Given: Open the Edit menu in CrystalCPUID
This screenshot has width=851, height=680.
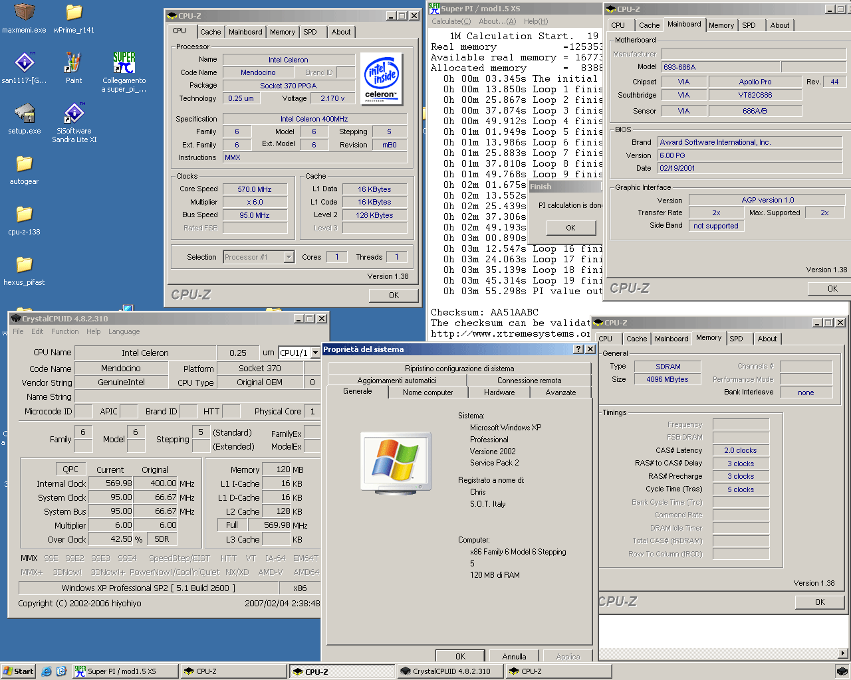Looking at the screenshot, I should tap(37, 331).
